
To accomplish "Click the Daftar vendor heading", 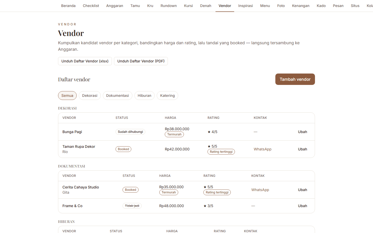I will pos(74,79).
